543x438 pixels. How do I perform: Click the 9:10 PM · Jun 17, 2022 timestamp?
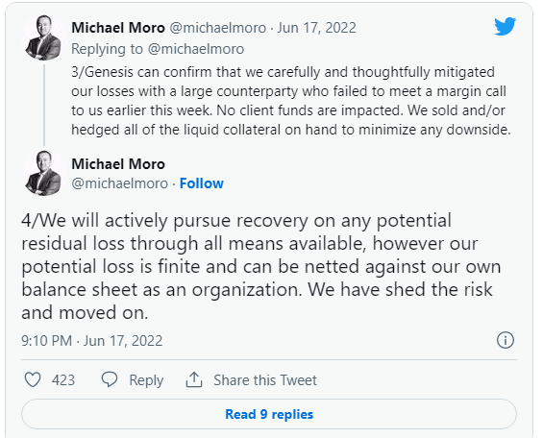(x=91, y=341)
